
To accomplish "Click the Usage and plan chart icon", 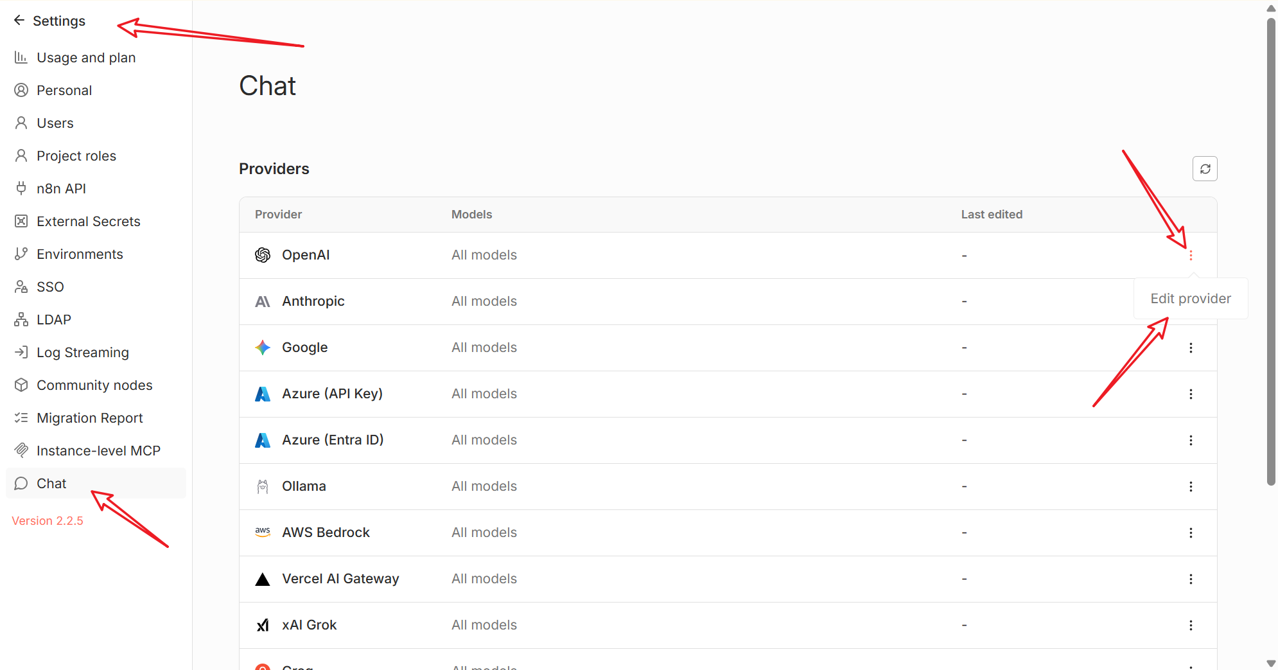I will coord(21,58).
